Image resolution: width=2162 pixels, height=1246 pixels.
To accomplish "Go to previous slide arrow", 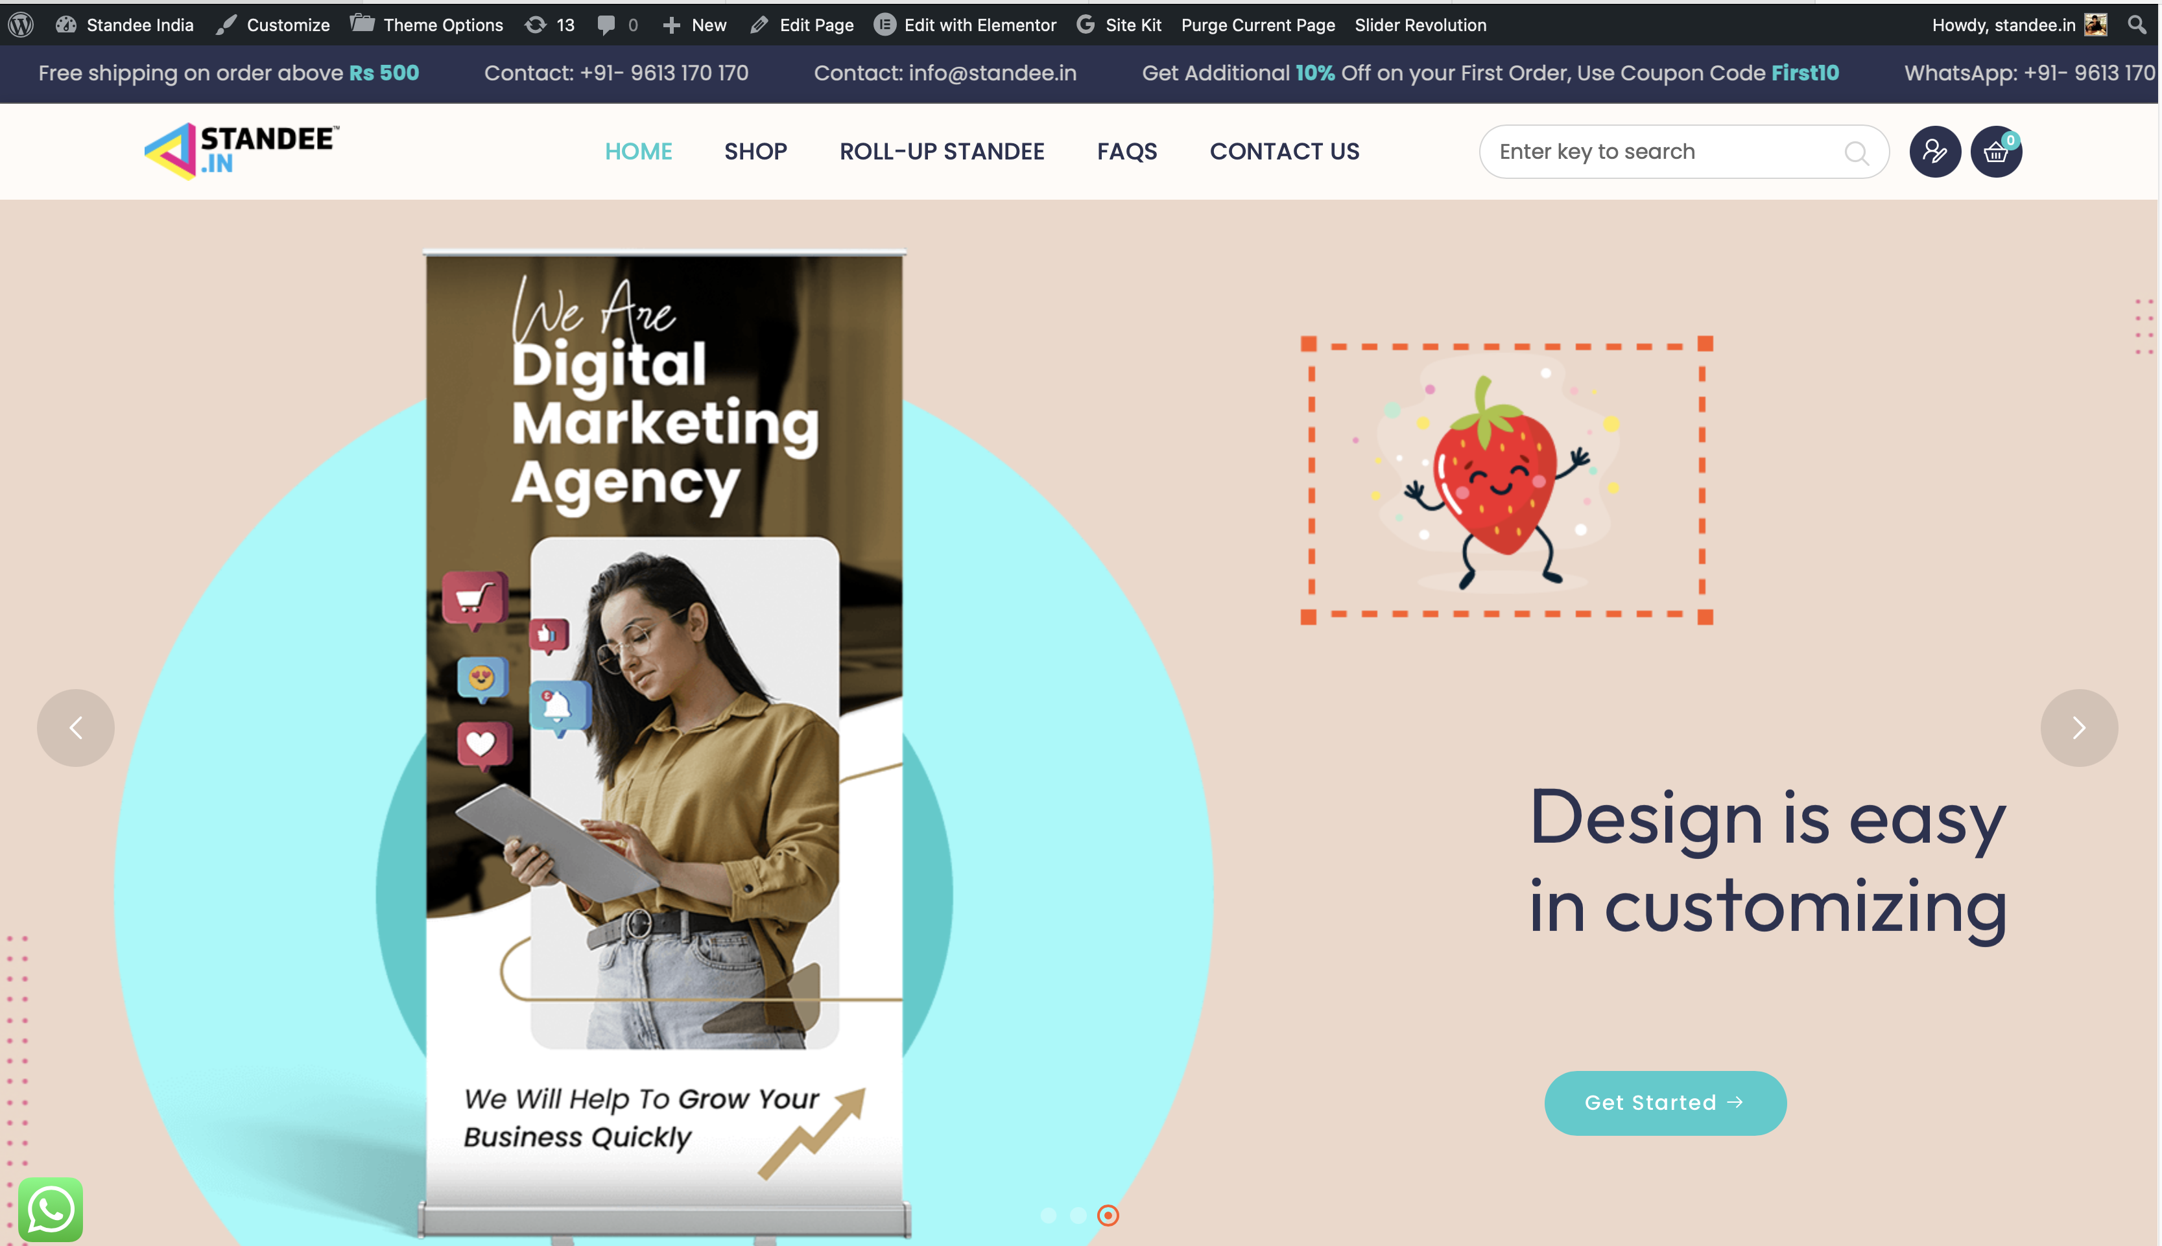I will click(x=75, y=728).
